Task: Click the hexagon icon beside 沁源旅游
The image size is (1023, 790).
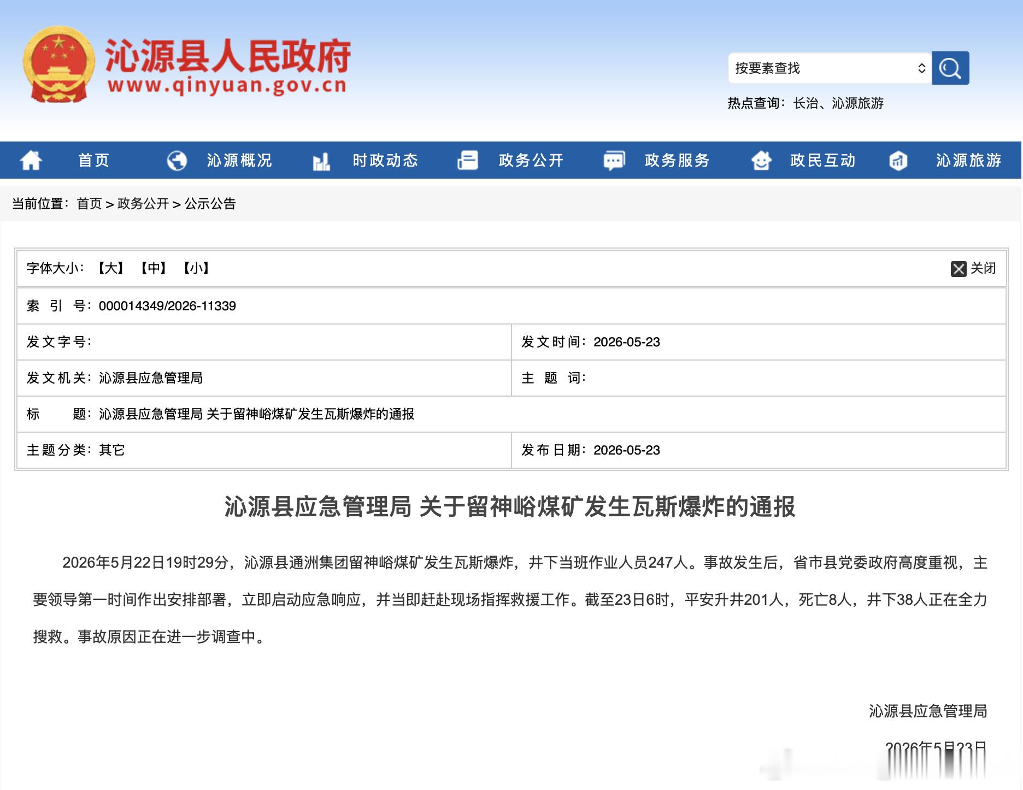Action: [898, 161]
